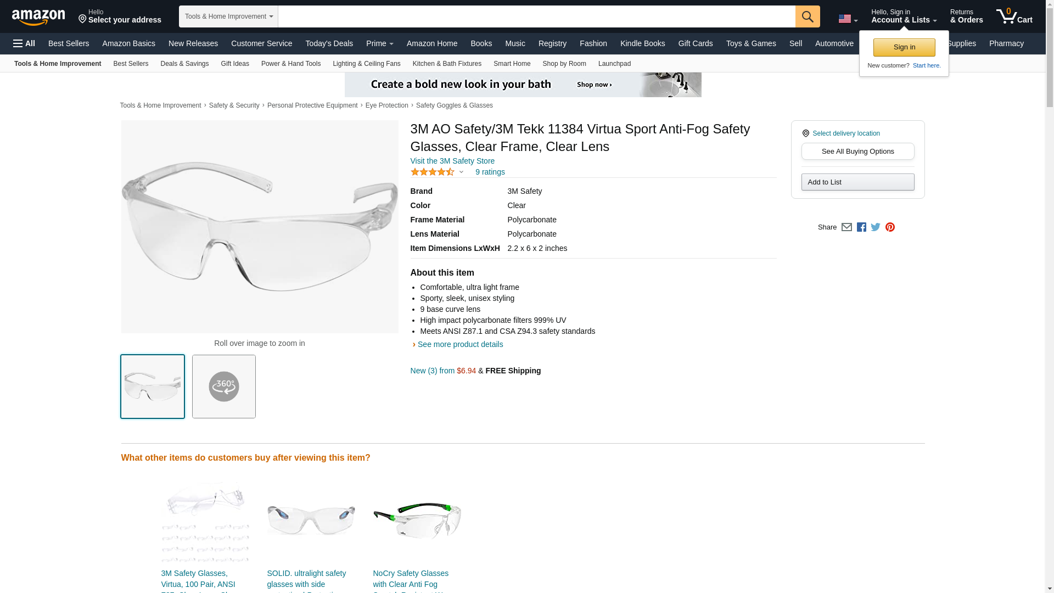Click the search magnifying glass button
This screenshot has width=1054, height=593.
click(807, 16)
